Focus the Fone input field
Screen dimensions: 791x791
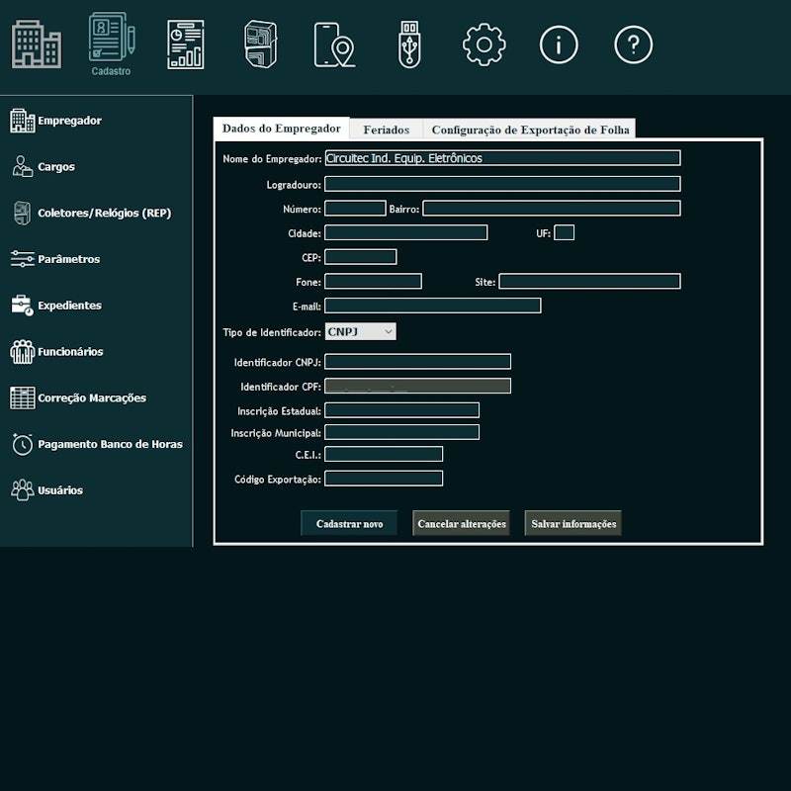click(373, 281)
